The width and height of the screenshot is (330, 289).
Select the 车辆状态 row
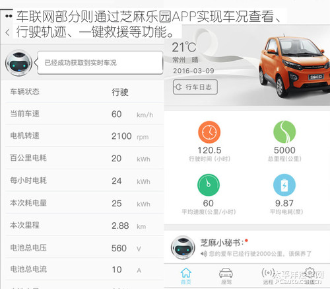pos(84,91)
